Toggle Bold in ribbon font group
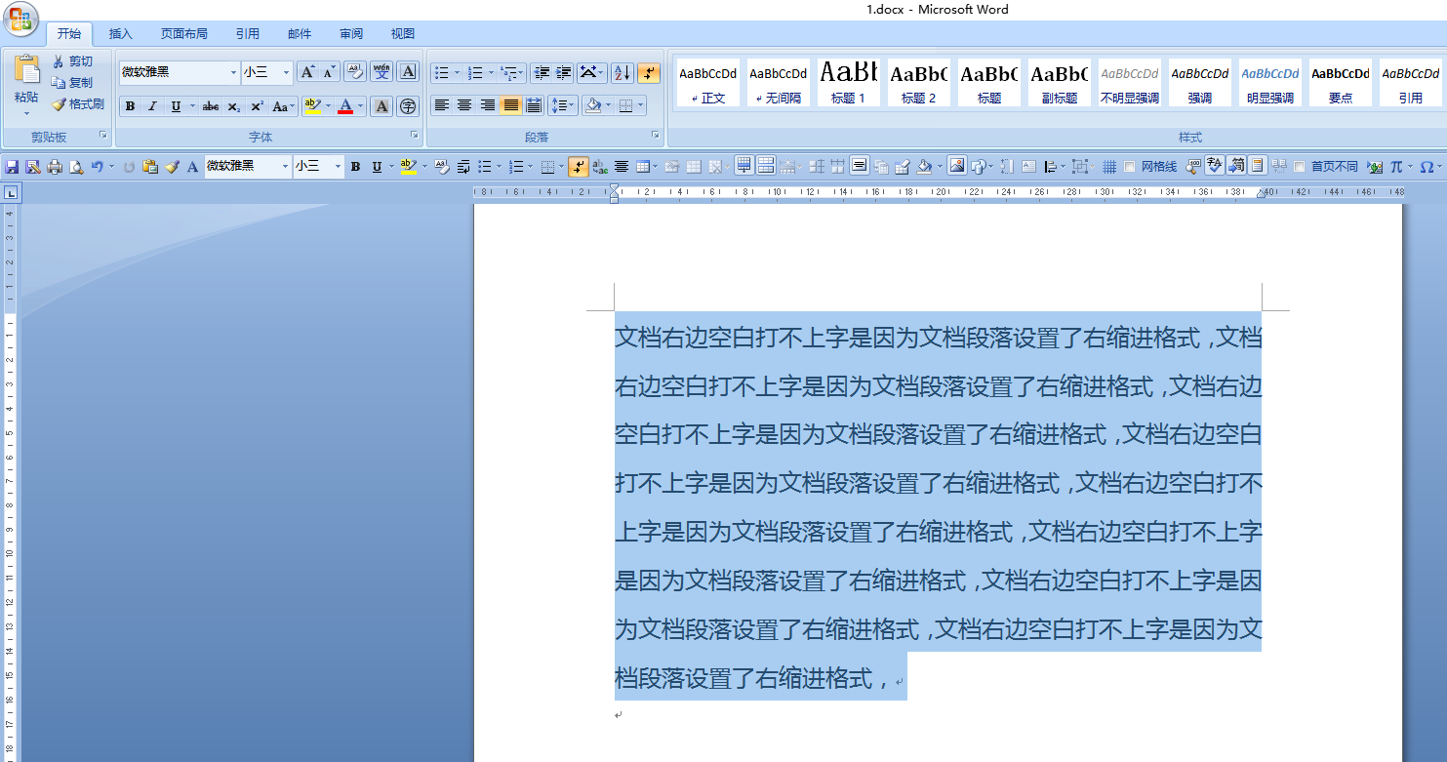The width and height of the screenshot is (1447, 762). tap(131, 106)
